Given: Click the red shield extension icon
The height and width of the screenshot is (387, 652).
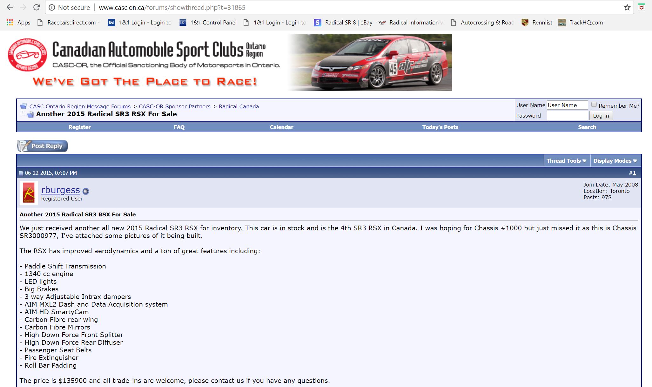Looking at the screenshot, I should (642, 7).
